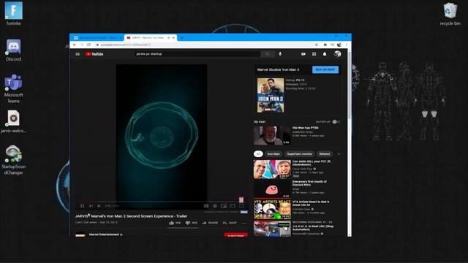Switch to theater mode in player
Image resolution: width=468 pixels, height=263 pixels.
point(233,206)
